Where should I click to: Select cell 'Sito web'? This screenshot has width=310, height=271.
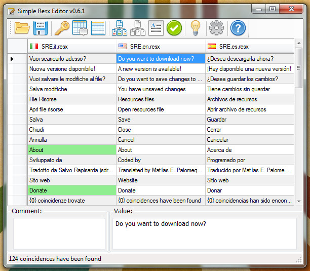72,180
